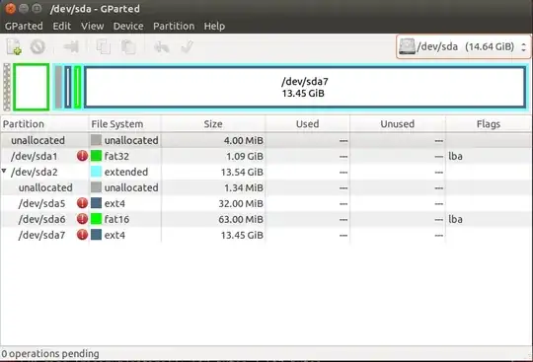Click the warning icon beside /dev/sda7
Viewport: 533px width, 362px height.
pos(82,235)
